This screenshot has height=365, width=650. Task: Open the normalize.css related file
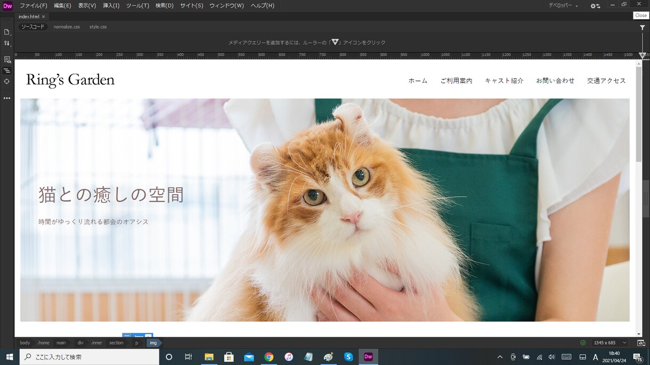point(67,27)
